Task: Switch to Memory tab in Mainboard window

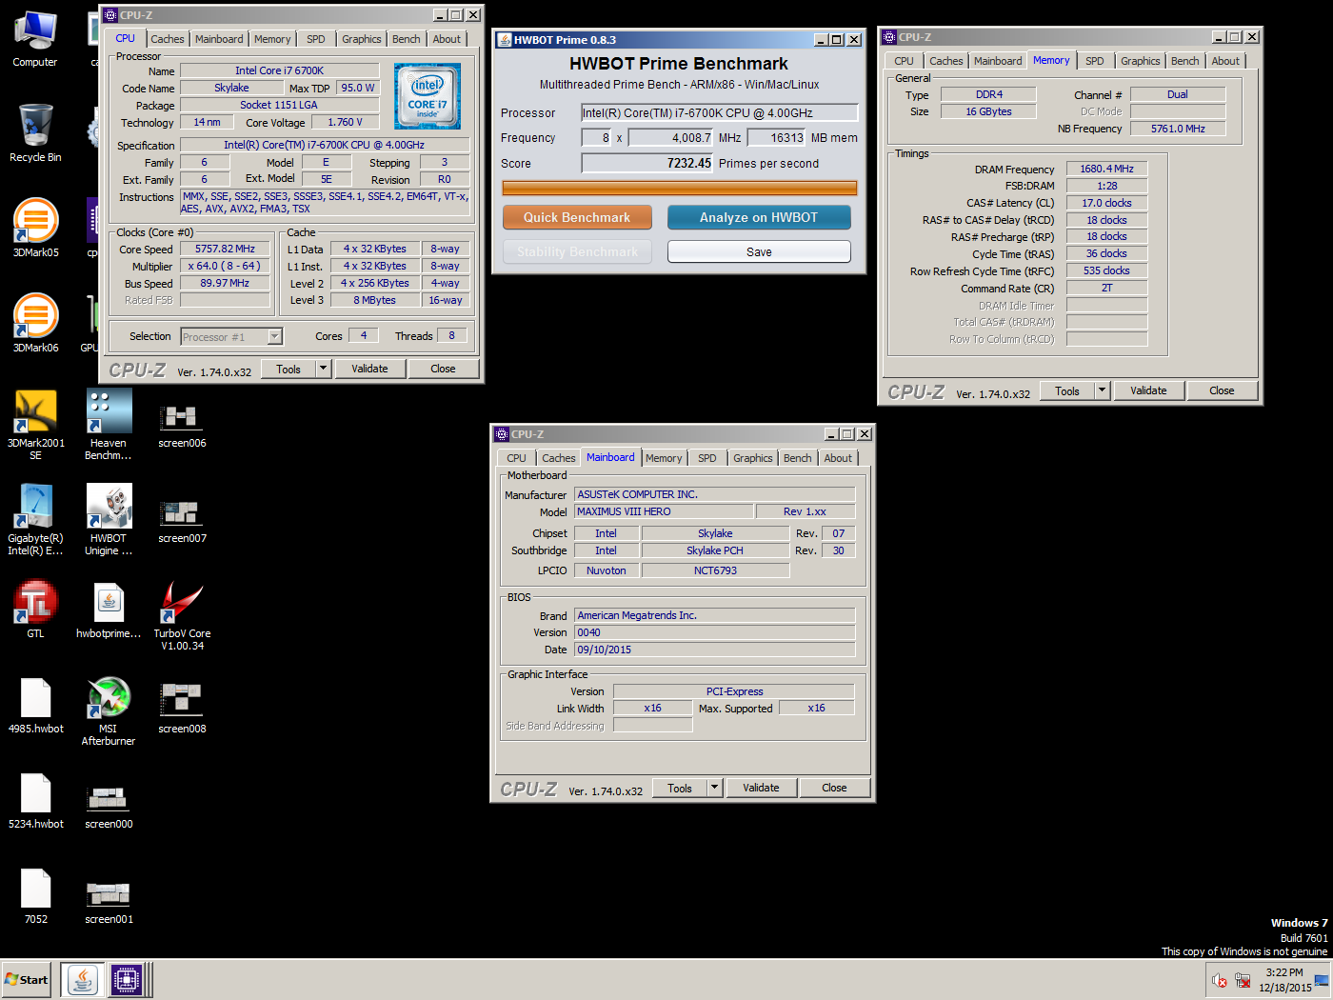Action: (664, 458)
